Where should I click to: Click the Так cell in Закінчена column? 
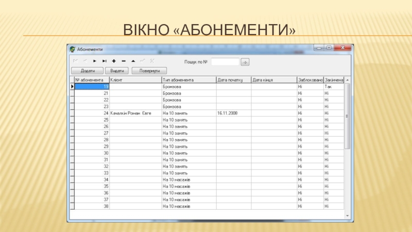click(333, 87)
